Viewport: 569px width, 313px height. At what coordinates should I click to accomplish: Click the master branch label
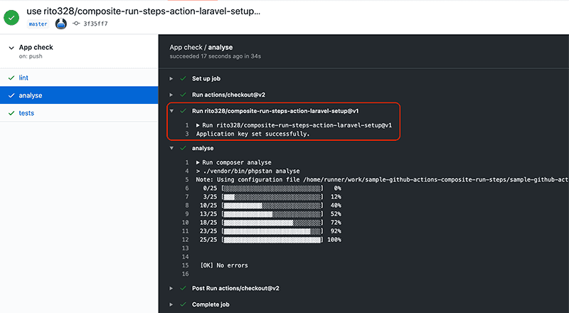click(x=38, y=23)
